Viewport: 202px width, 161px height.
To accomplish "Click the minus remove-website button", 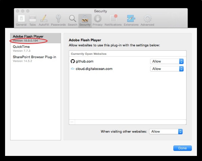I will click(x=72, y=122).
